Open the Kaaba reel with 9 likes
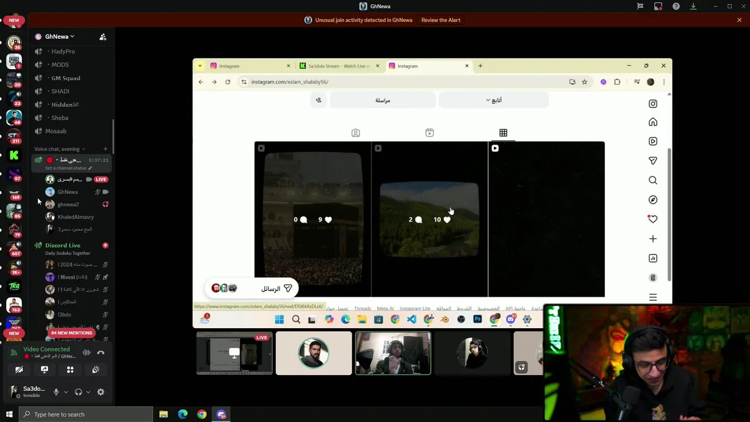Screen dimensions: 750x422 [x=312, y=219]
